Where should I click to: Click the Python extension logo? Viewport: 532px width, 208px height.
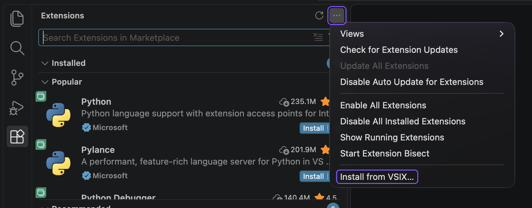(58, 115)
